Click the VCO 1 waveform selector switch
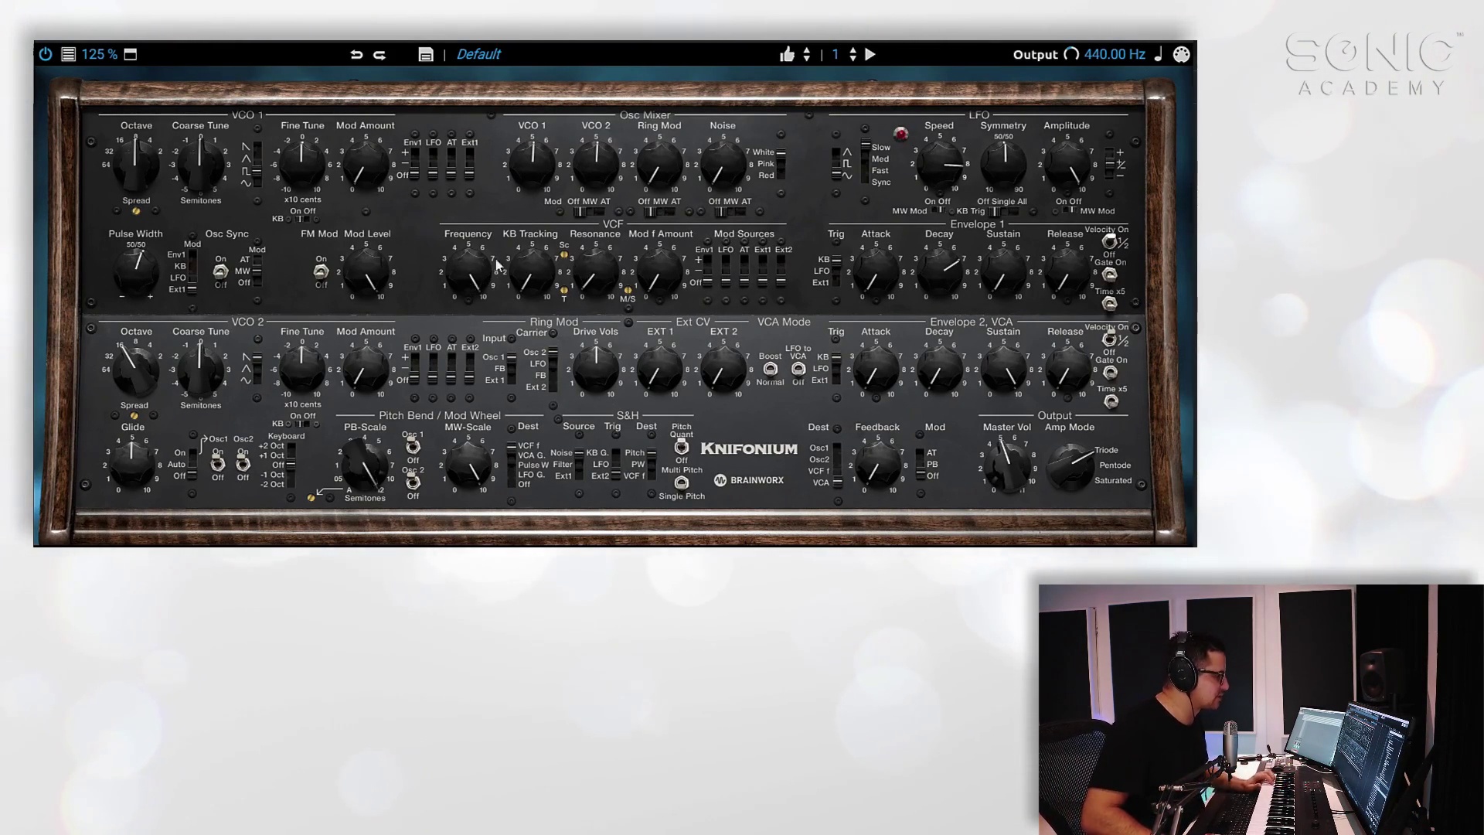This screenshot has width=1484, height=835. click(257, 165)
